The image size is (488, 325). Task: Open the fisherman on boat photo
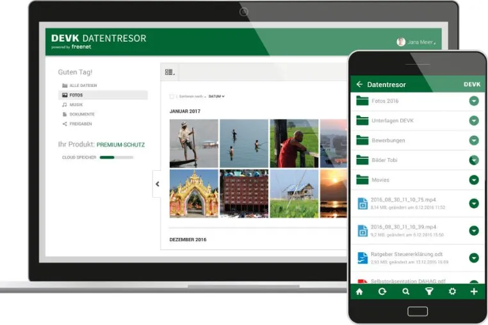(194, 143)
